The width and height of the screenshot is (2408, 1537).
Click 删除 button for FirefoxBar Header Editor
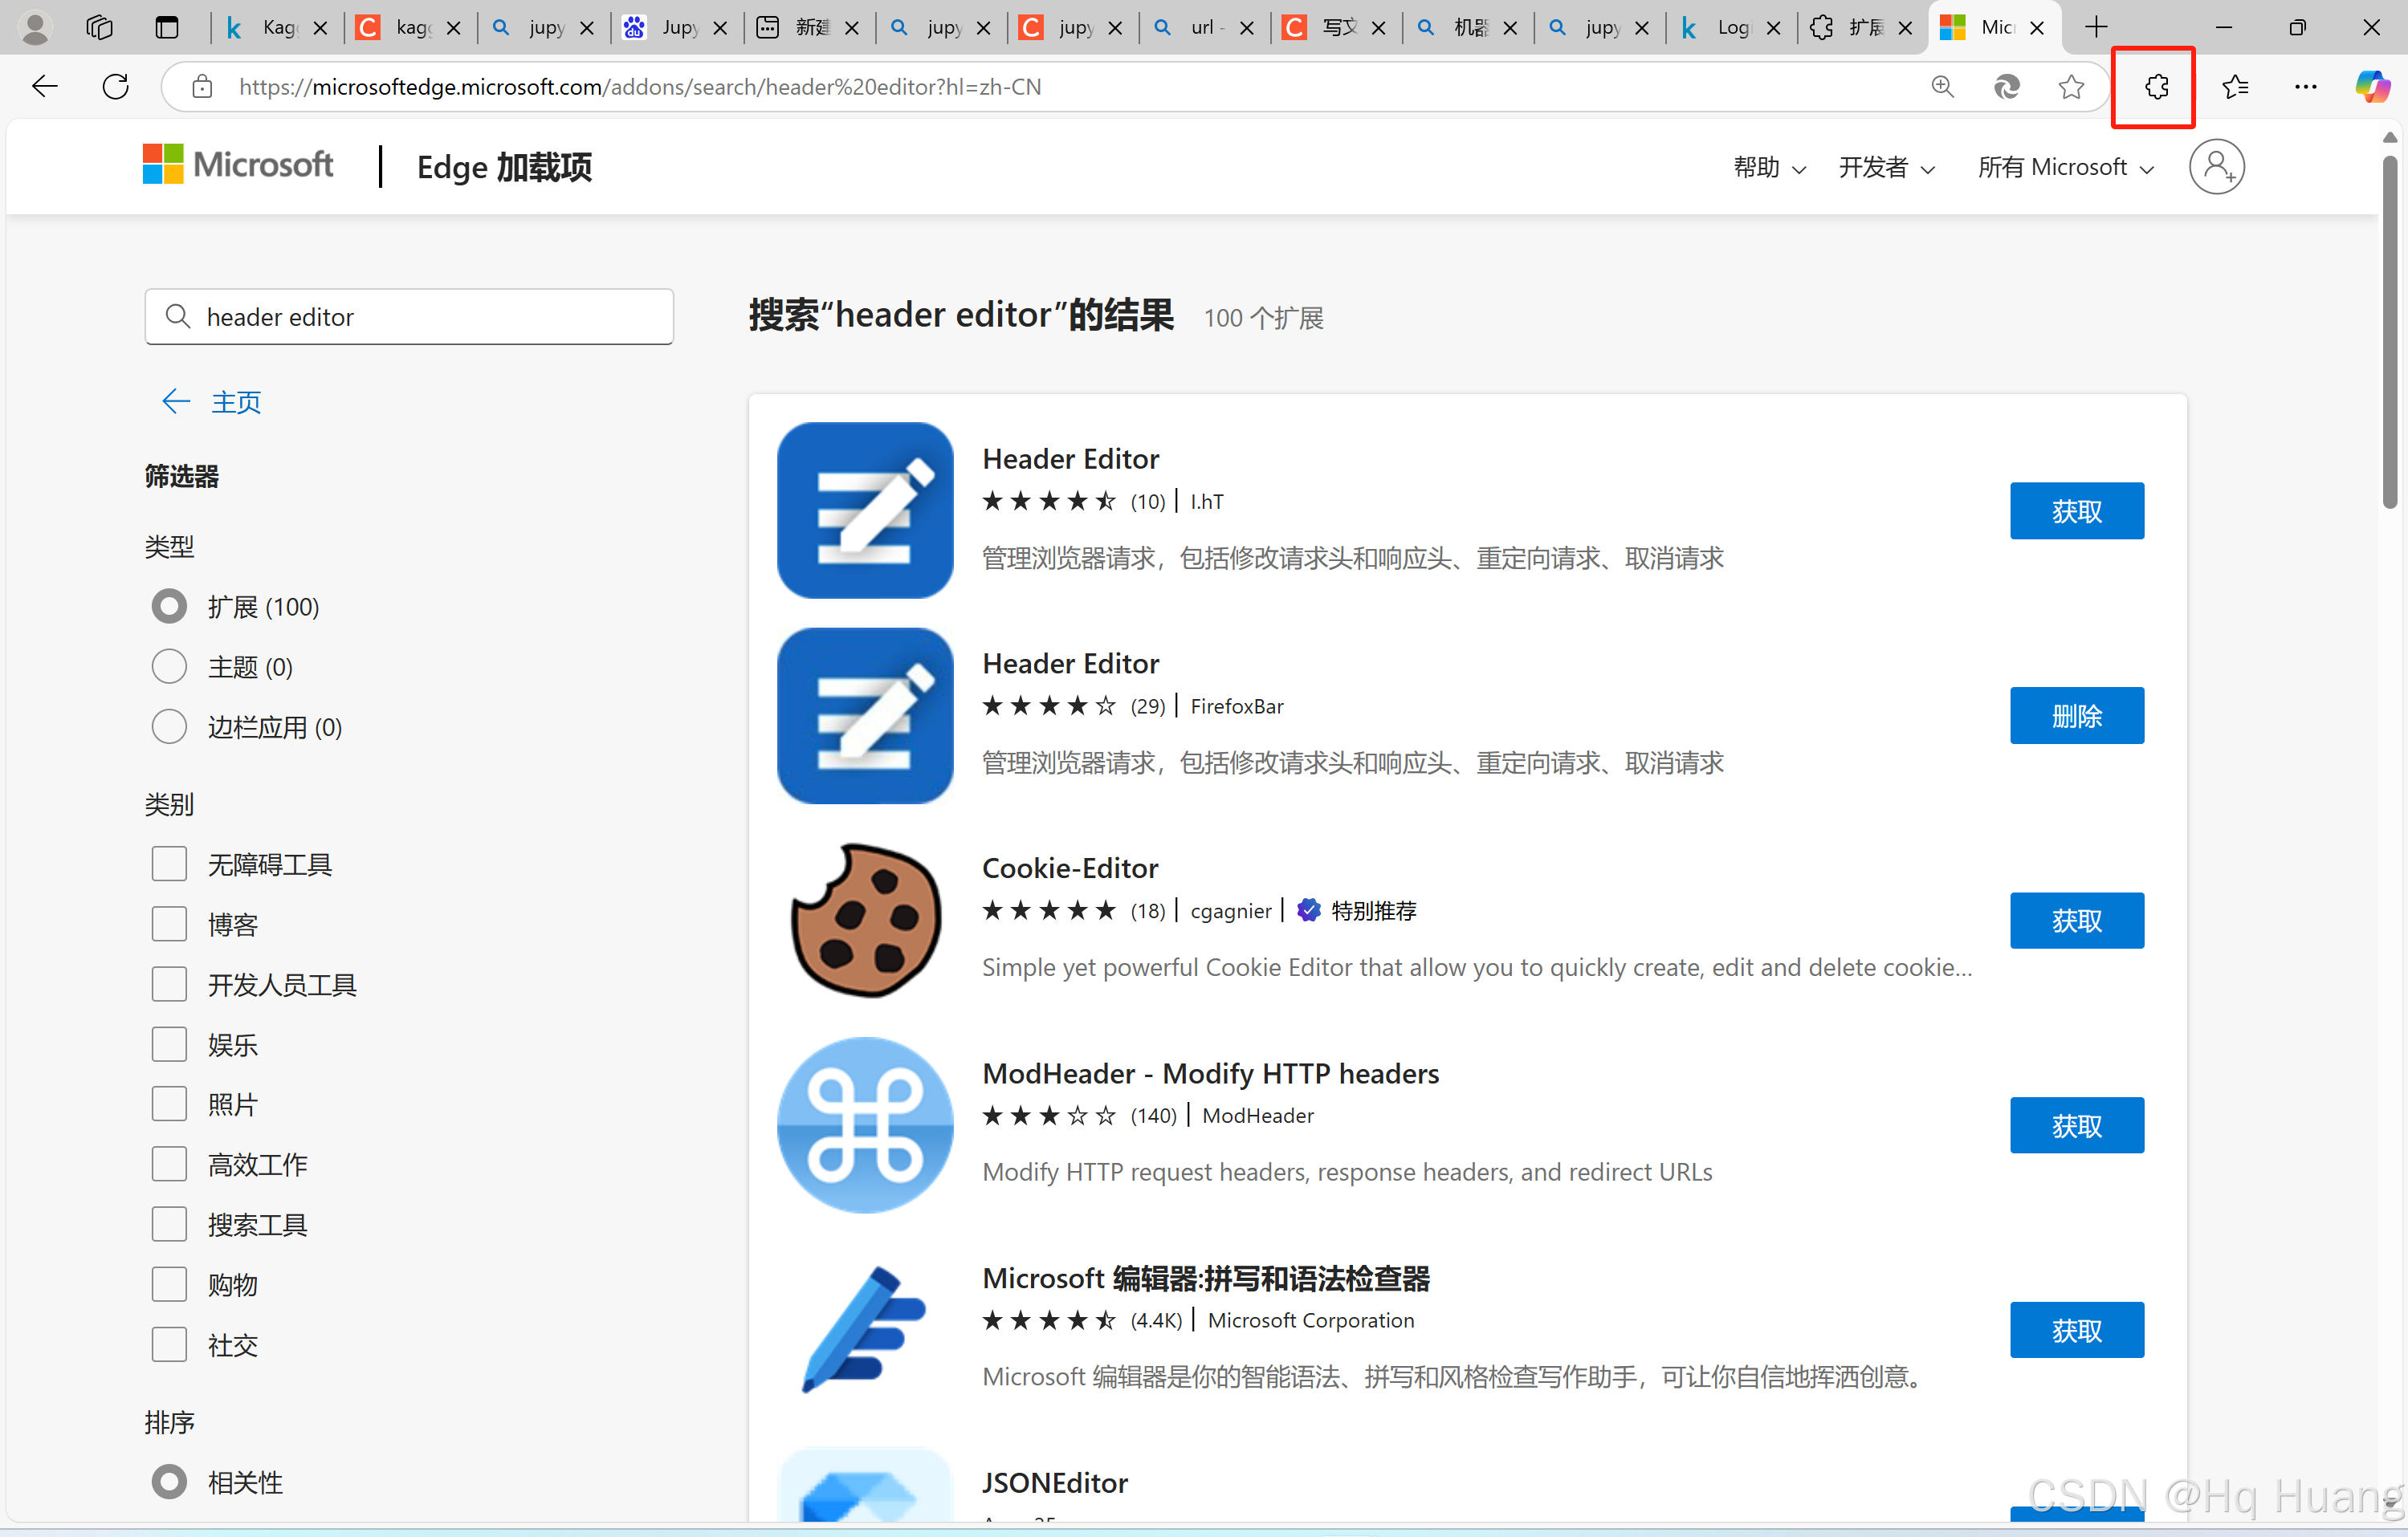pos(2076,716)
